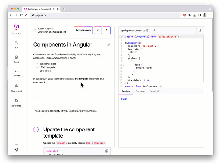Screen dimensions: 220x163
Task: Download the code with the download icon
Action: pos(200,30)
